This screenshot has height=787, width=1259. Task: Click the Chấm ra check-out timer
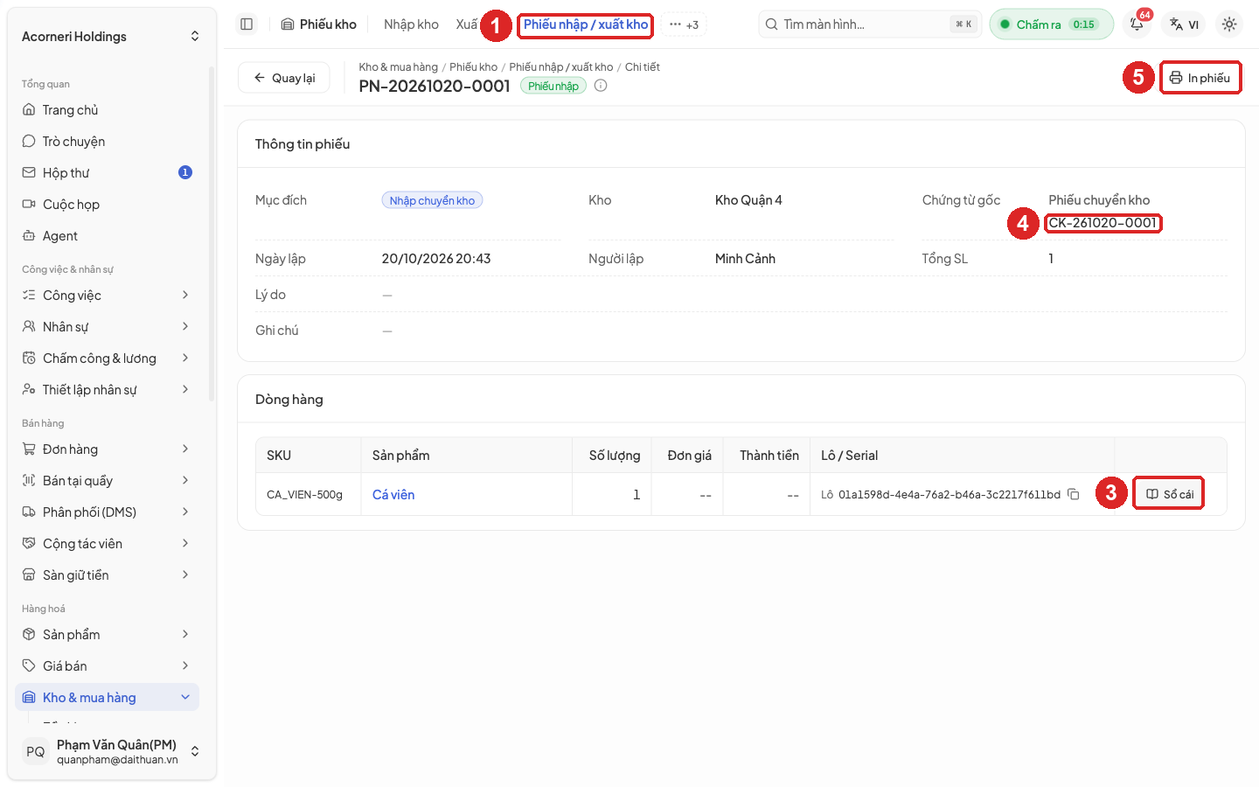coord(1052,24)
